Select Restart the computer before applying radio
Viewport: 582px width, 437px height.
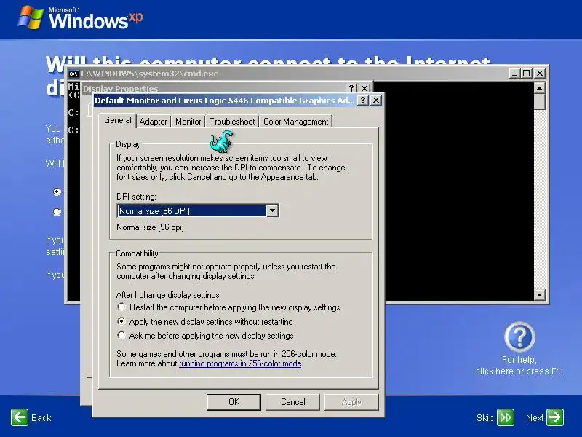click(x=121, y=307)
